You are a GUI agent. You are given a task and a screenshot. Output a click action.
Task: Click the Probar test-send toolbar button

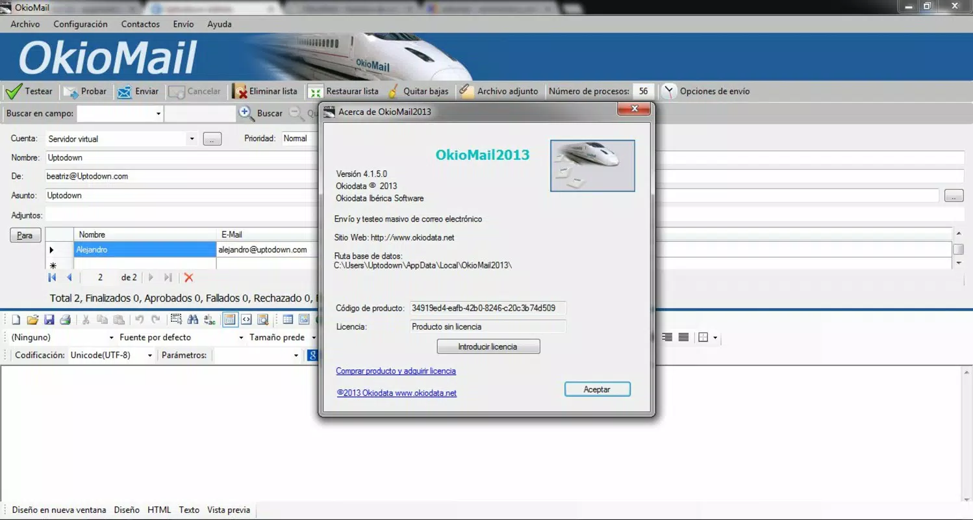[x=85, y=92]
